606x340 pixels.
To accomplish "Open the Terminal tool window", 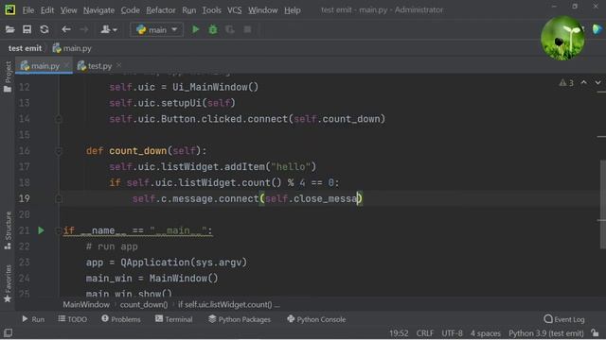I will coord(173,319).
